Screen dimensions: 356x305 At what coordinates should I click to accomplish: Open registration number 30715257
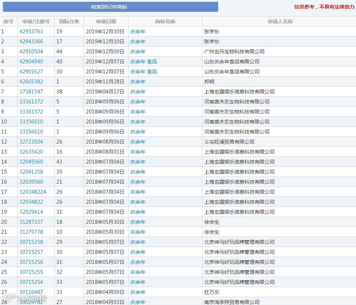(31, 252)
